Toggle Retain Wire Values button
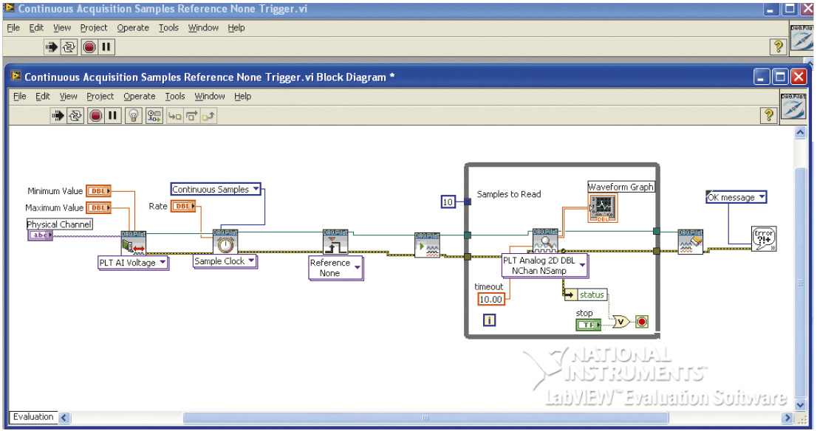 [154, 116]
